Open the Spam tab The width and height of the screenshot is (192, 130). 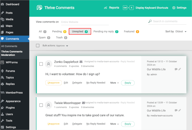44,38
